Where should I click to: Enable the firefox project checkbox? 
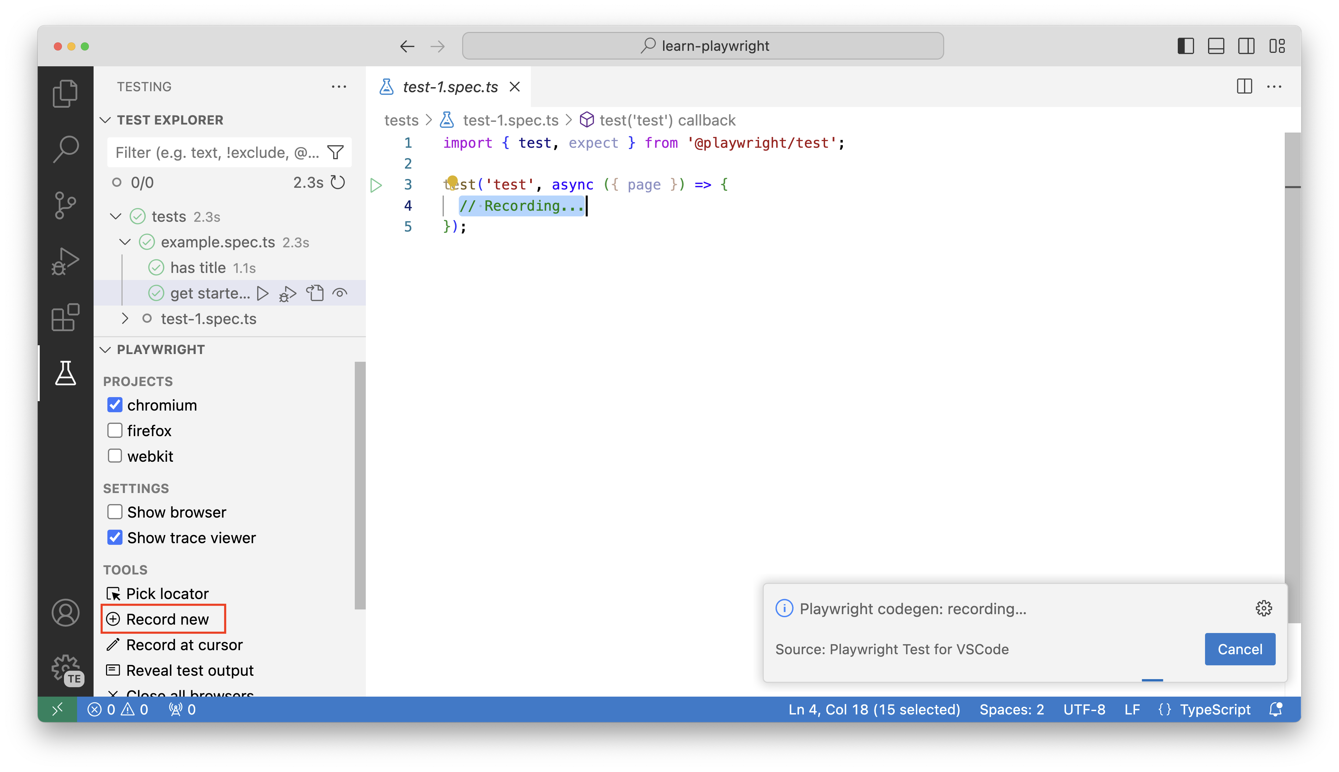114,430
